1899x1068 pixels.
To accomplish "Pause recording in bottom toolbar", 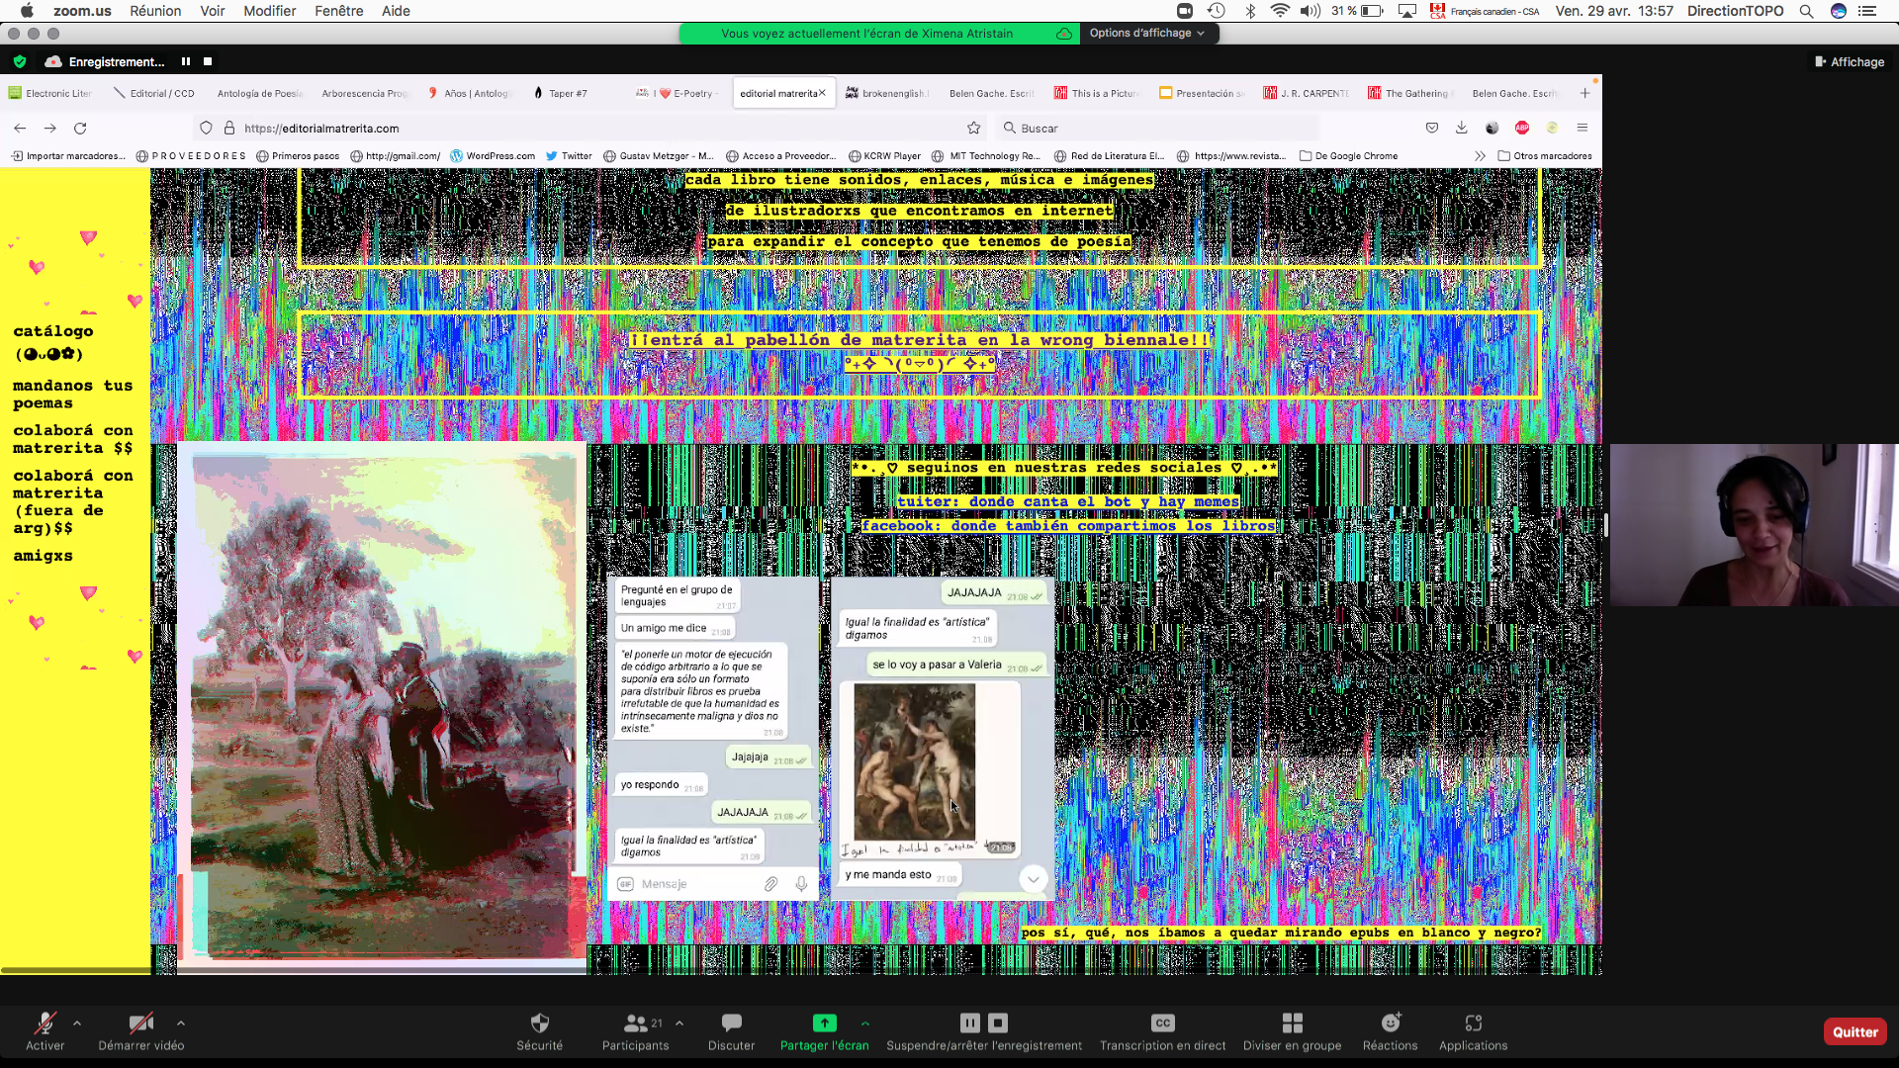I will pyautogui.click(x=970, y=1023).
